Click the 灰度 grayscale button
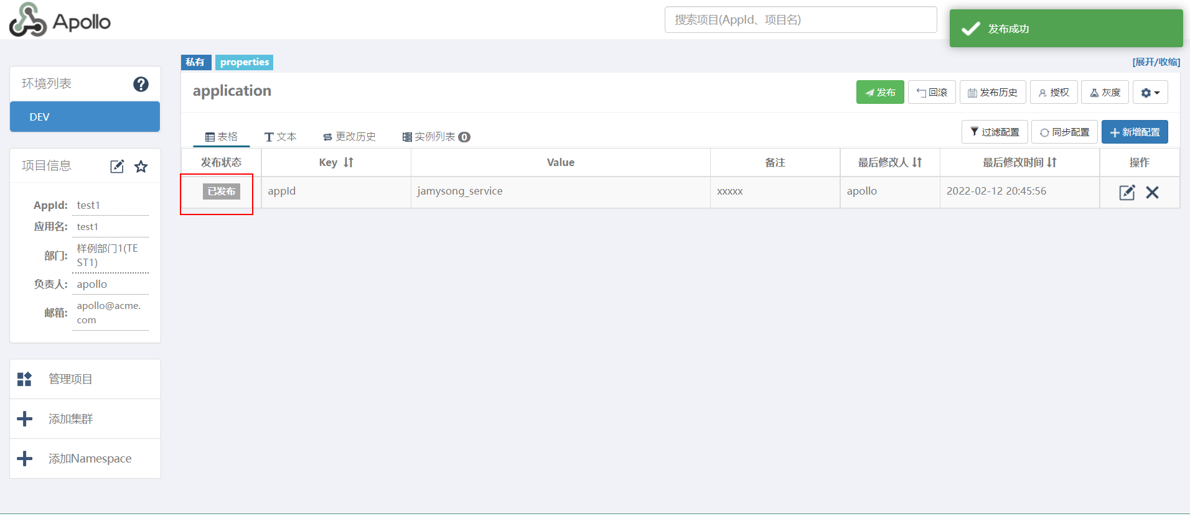Viewport: 1190px width, 516px height. point(1105,92)
